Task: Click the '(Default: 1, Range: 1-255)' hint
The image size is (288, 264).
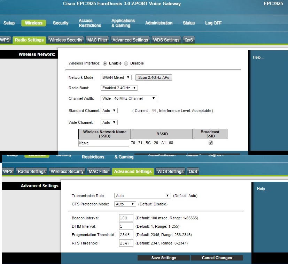Action: tap(157, 226)
